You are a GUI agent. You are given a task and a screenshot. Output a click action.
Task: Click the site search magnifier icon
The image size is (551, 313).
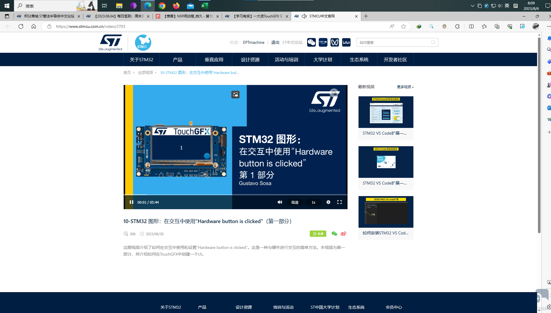[433, 42]
